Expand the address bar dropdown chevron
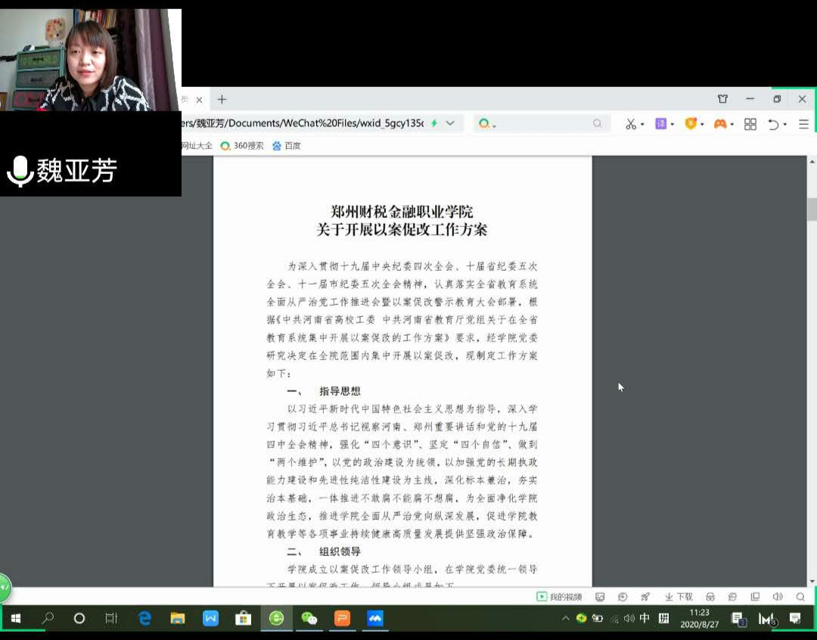817x640 pixels. 450,123
